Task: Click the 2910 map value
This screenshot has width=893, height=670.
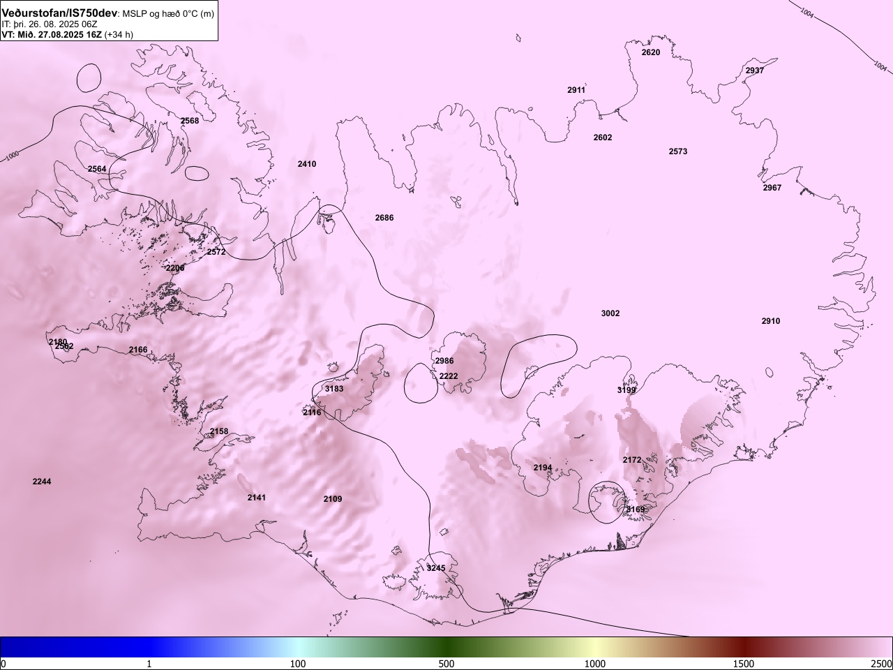Action: pos(771,321)
